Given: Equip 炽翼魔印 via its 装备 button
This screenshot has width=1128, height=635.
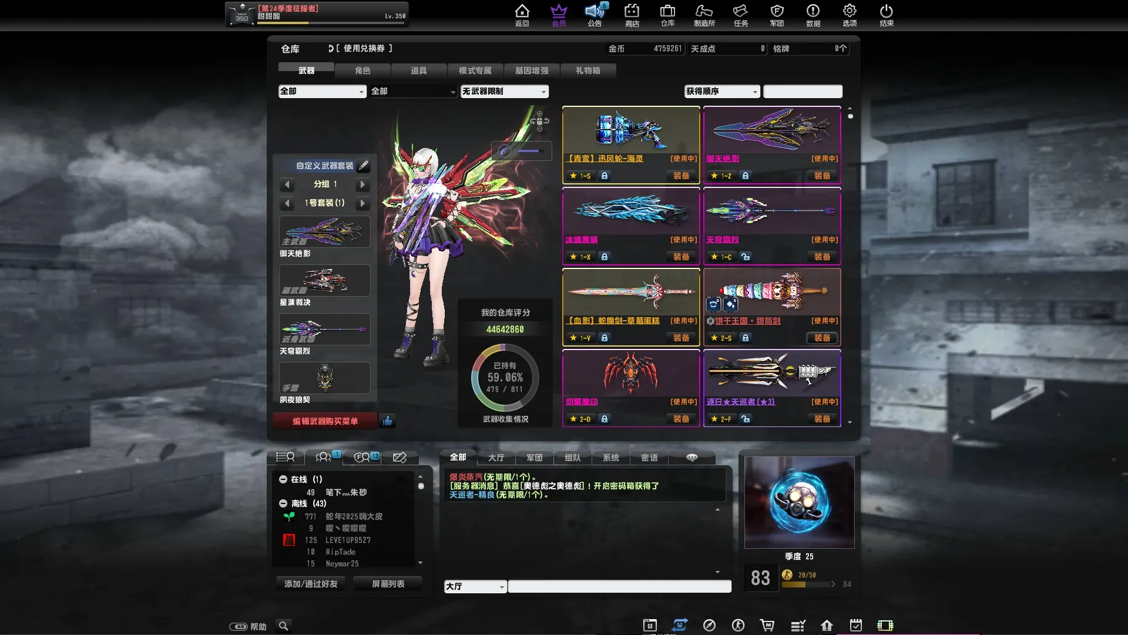Looking at the screenshot, I should click(x=681, y=419).
